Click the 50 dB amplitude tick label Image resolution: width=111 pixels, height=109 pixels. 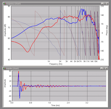click(9, 49)
